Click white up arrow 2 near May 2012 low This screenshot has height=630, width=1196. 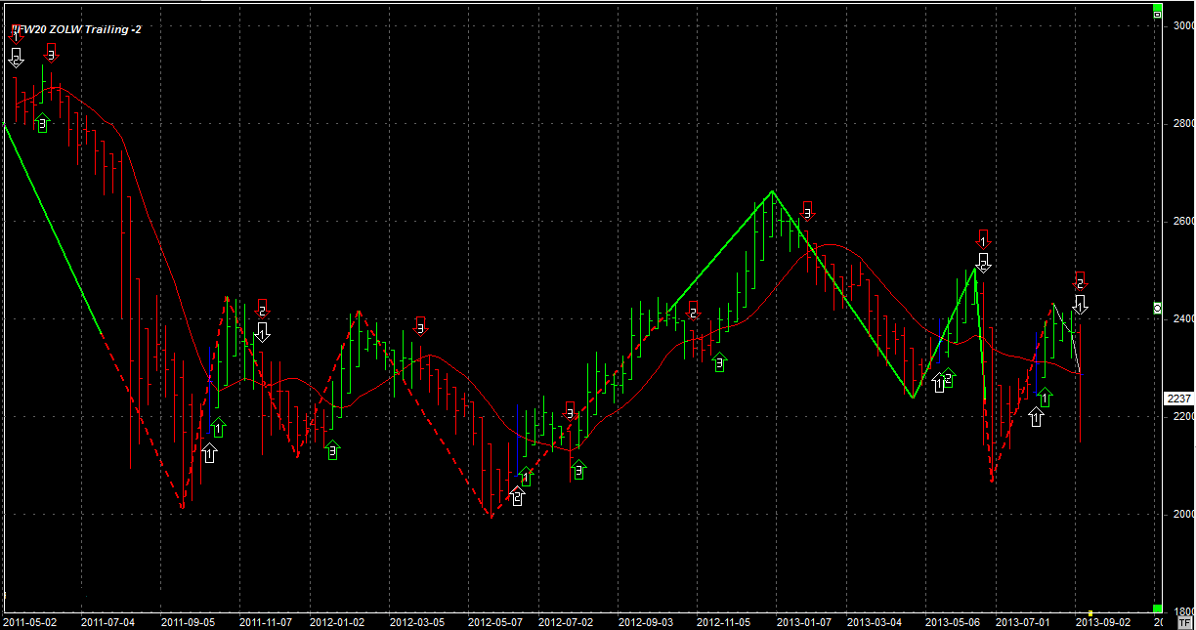tap(517, 497)
